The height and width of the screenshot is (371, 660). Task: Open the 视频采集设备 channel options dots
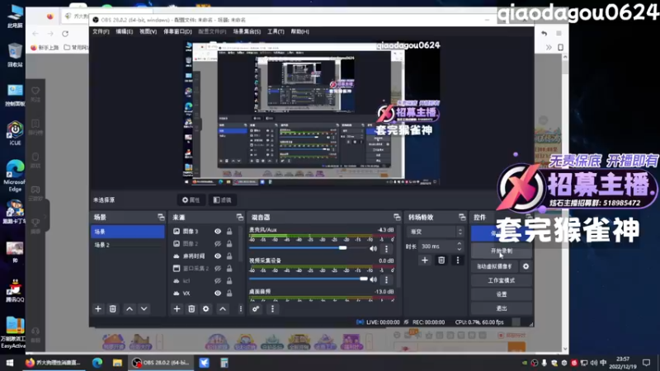[x=386, y=279]
